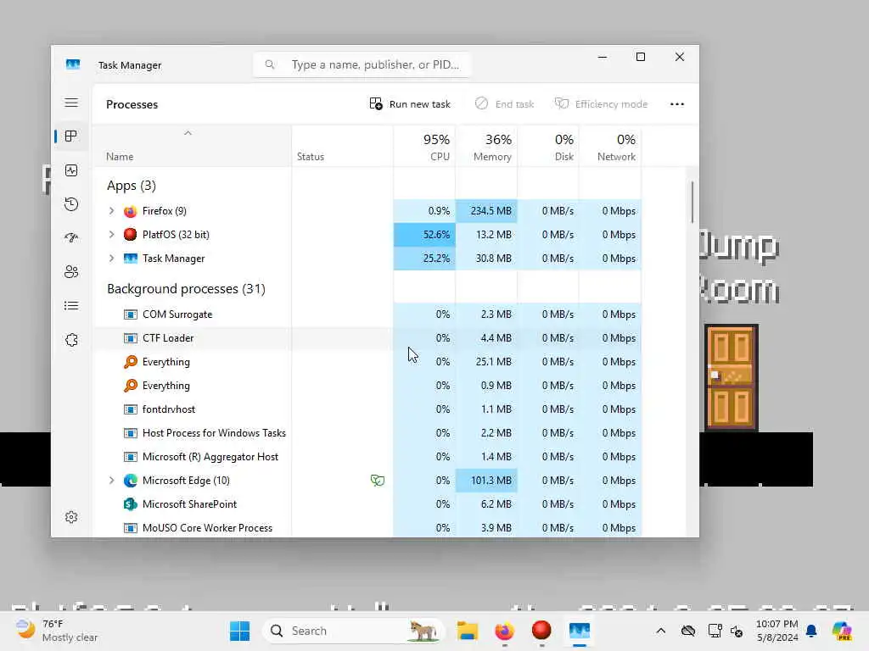Viewport: 869px width, 651px height.
Task: Expand the Firefox (9) process group
Action: [111, 211]
